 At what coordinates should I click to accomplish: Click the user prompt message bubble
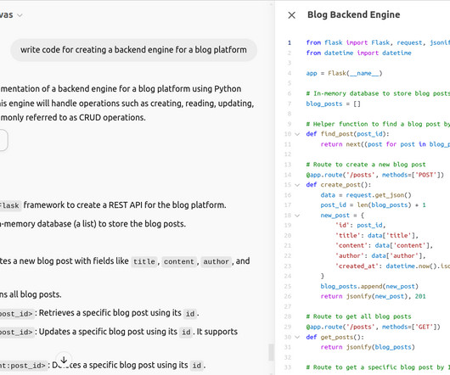pyautogui.click(x=133, y=50)
